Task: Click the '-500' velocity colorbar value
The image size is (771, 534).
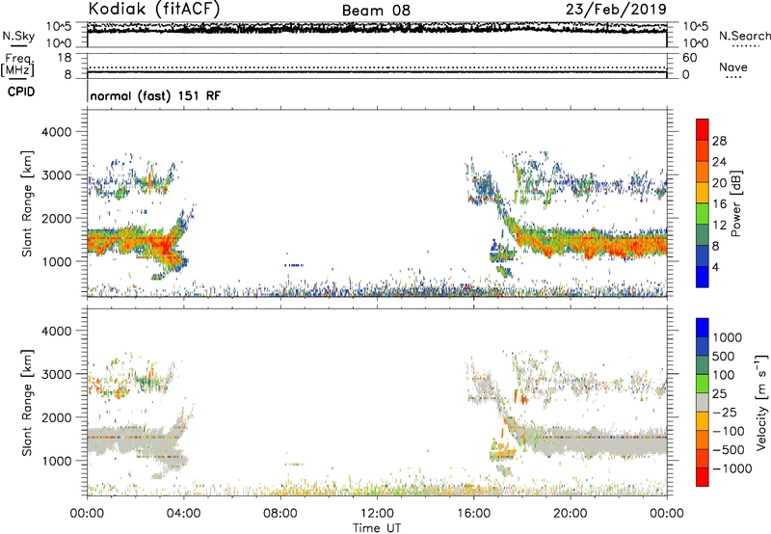Action: (729, 449)
